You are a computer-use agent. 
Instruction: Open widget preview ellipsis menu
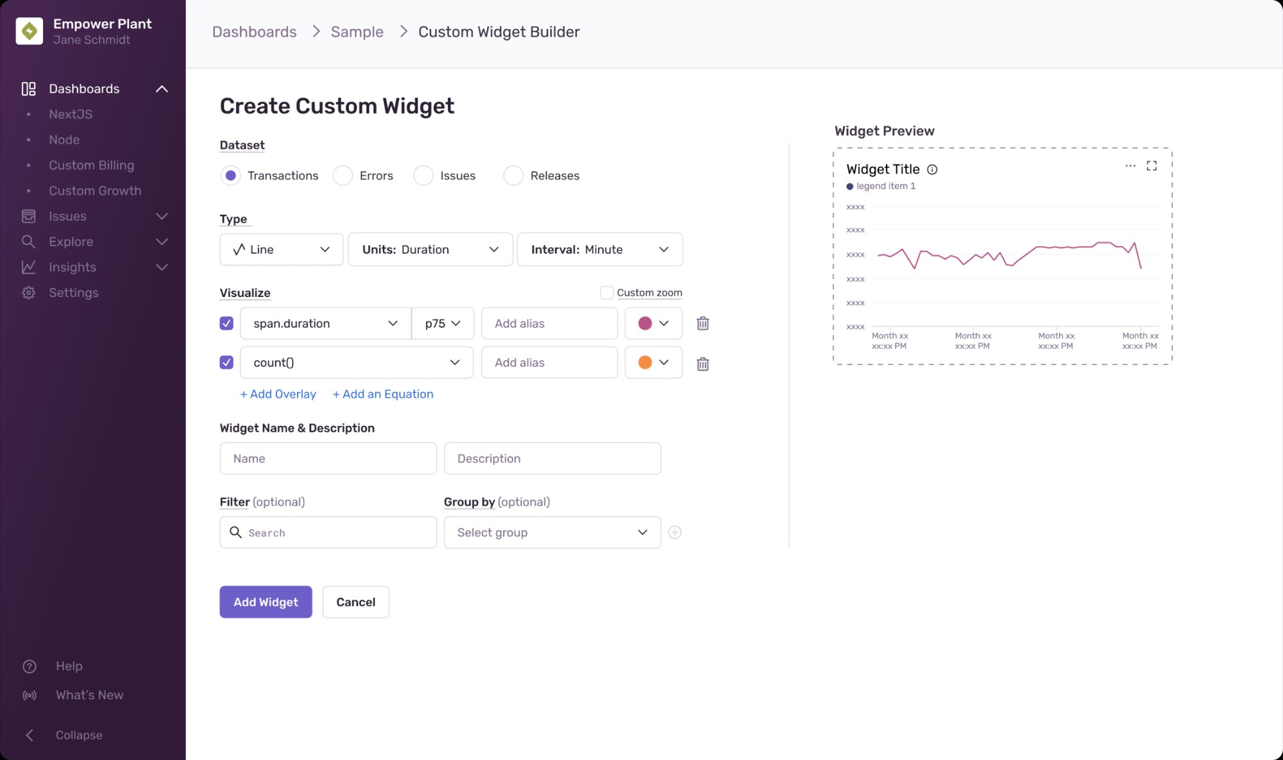pyautogui.click(x=1130, y=166)
